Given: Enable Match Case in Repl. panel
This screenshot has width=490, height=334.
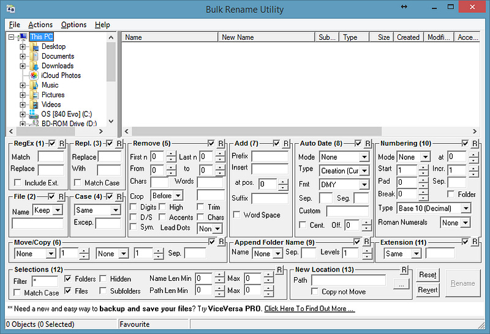Looking at the screenshot, I should (77, 182).
